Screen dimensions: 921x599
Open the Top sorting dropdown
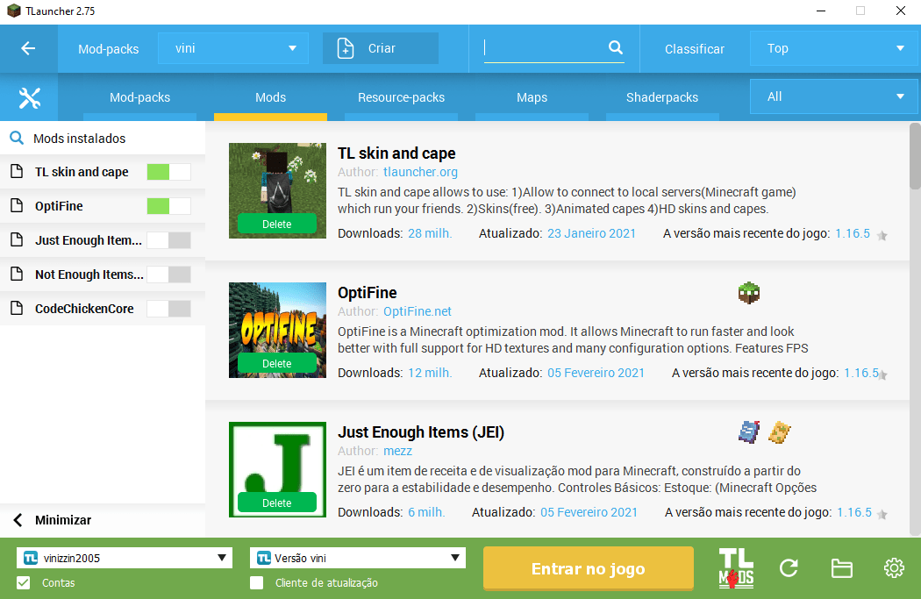[834, 48]
